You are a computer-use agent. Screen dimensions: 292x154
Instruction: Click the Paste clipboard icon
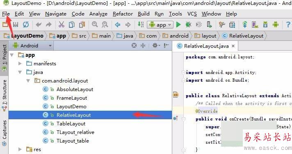82,25
